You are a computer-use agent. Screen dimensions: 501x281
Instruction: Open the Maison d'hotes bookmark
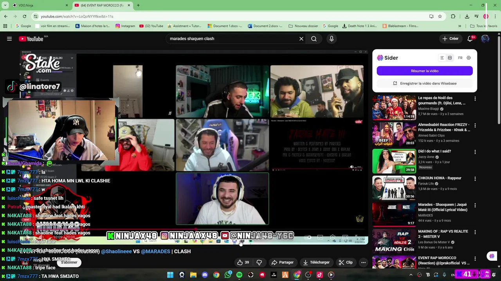point(93,26)
